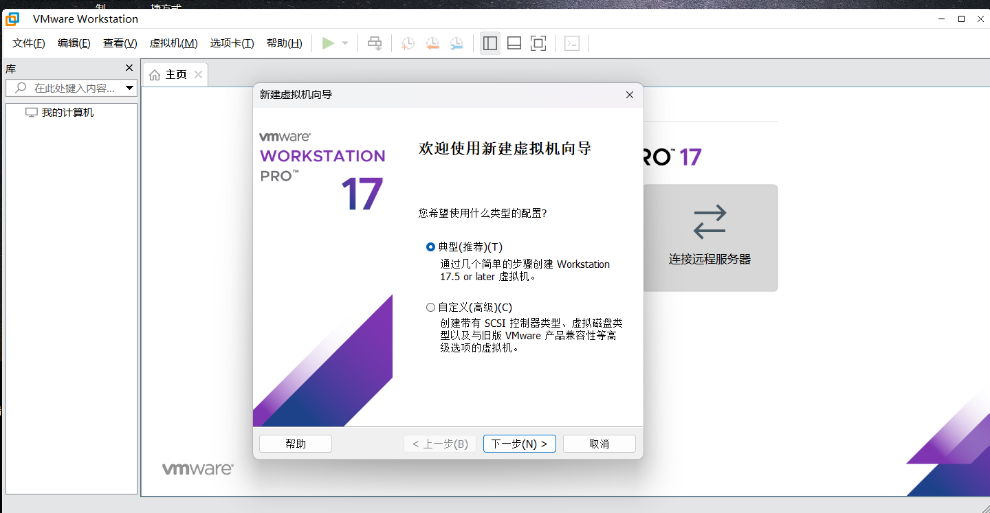Click the Next button in wizard

pyautogui.click(x=520, y=444)
